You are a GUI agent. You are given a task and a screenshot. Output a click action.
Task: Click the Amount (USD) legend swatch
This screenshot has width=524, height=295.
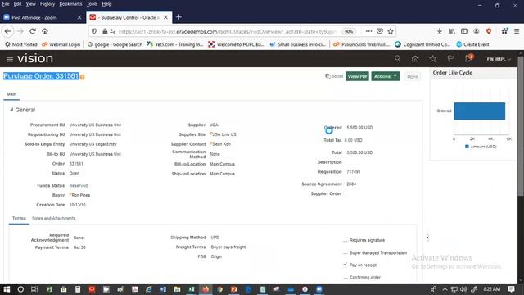click(x=467, y=147)
